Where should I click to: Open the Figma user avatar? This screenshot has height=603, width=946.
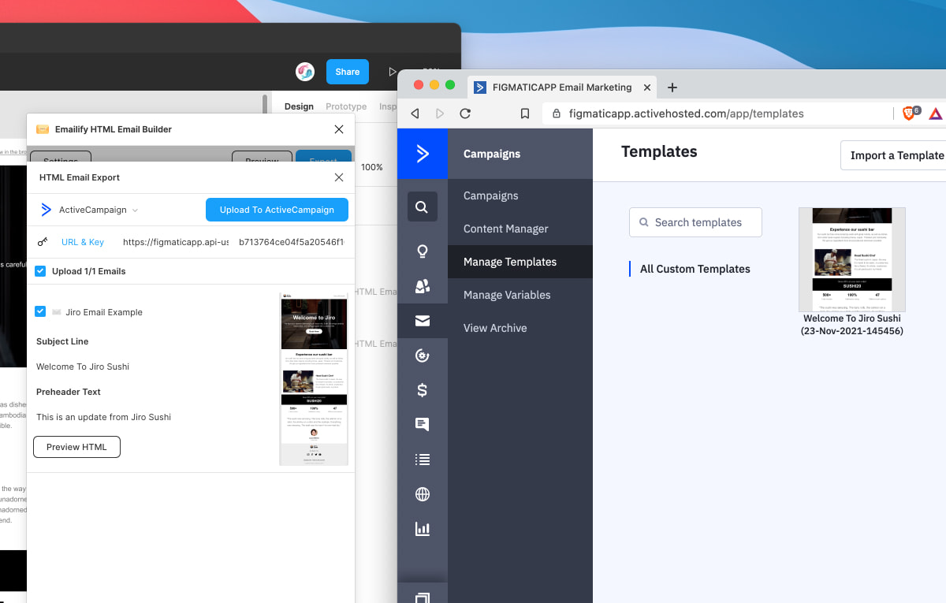pyautogui.click(x=305, y=72)
